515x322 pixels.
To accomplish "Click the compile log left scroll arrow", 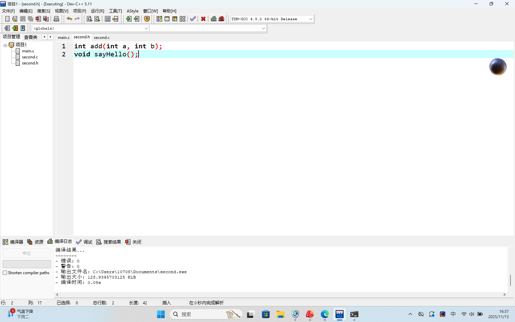I will (x=57, y=295).
